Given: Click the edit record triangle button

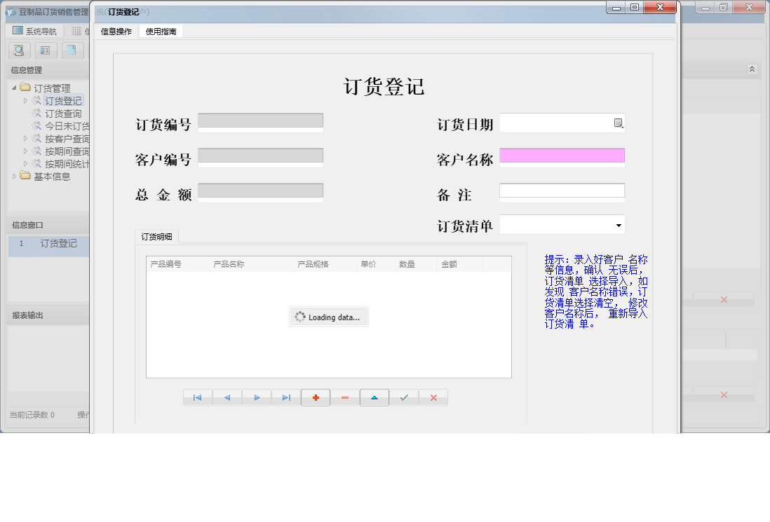Looking at the screenshot, I should point(374,398).
